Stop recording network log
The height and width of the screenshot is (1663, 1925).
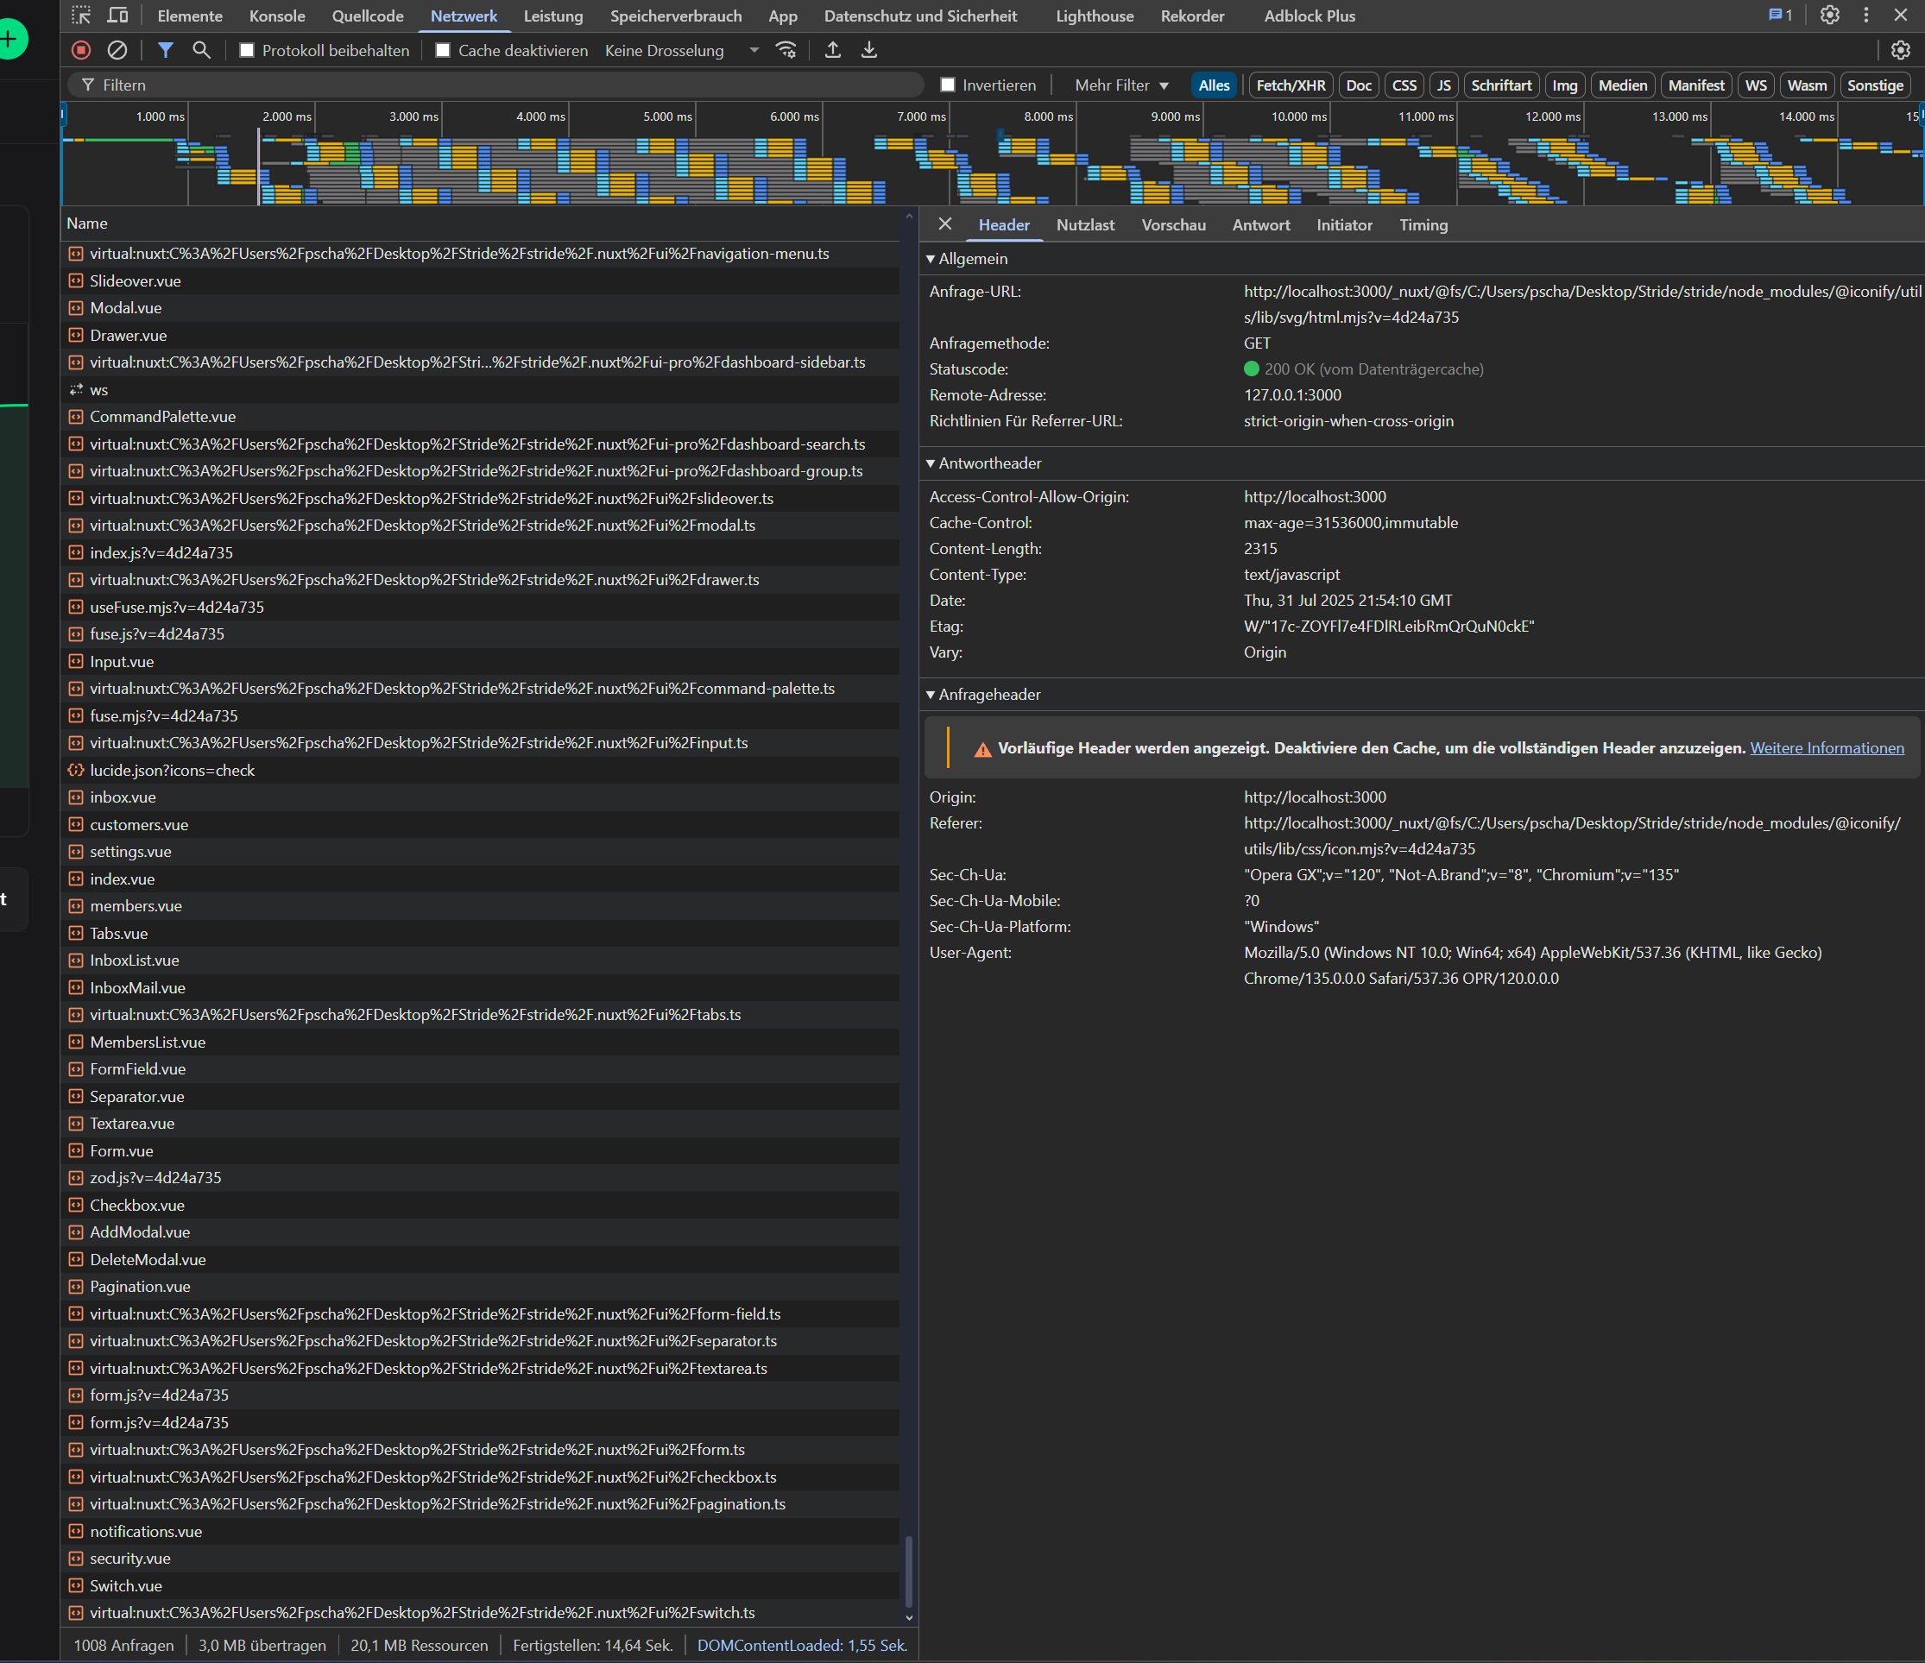82,50
